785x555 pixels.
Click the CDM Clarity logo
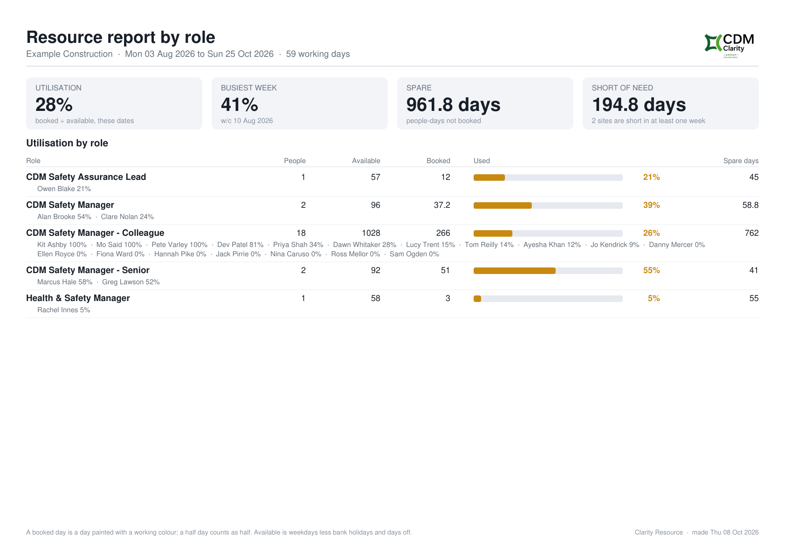click(x=729, y=46)
